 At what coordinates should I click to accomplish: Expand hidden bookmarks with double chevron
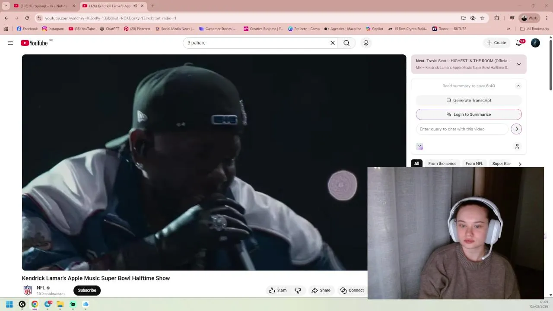(509, 29)
